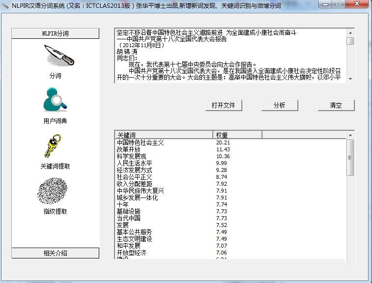Viewport: 372px width, 283px height.
Task: Select the 当代中国 keyword row
Action: 230,218
